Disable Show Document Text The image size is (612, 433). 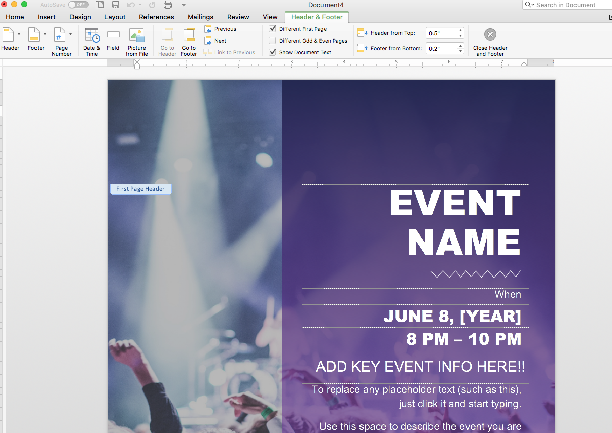[x=272, y=52]
